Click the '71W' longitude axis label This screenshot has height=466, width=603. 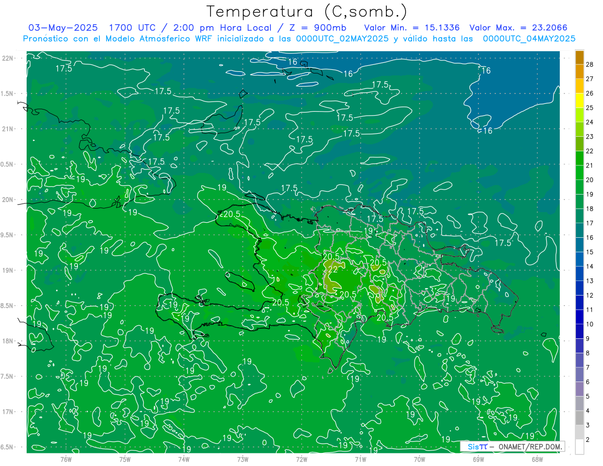(360, 459)
